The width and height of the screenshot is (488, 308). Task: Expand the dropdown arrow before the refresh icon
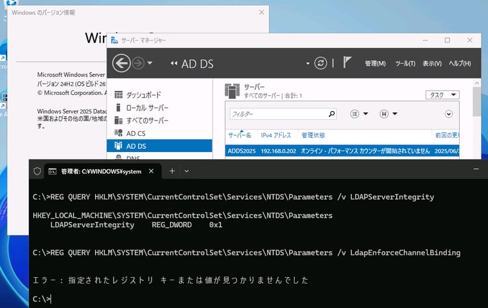pyautogui.click(x=308, y=64)
